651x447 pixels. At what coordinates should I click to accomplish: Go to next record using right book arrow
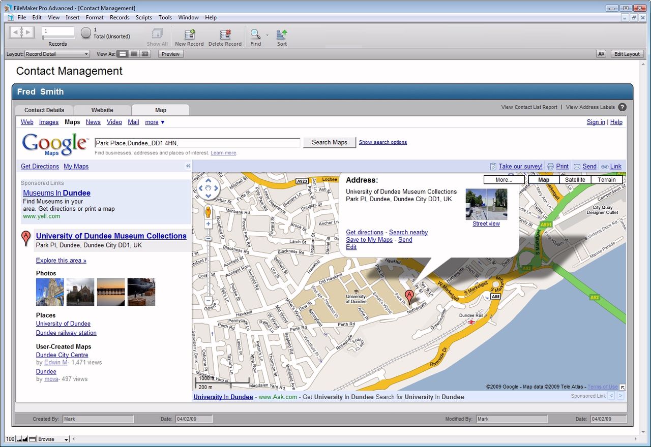(28, 33)
